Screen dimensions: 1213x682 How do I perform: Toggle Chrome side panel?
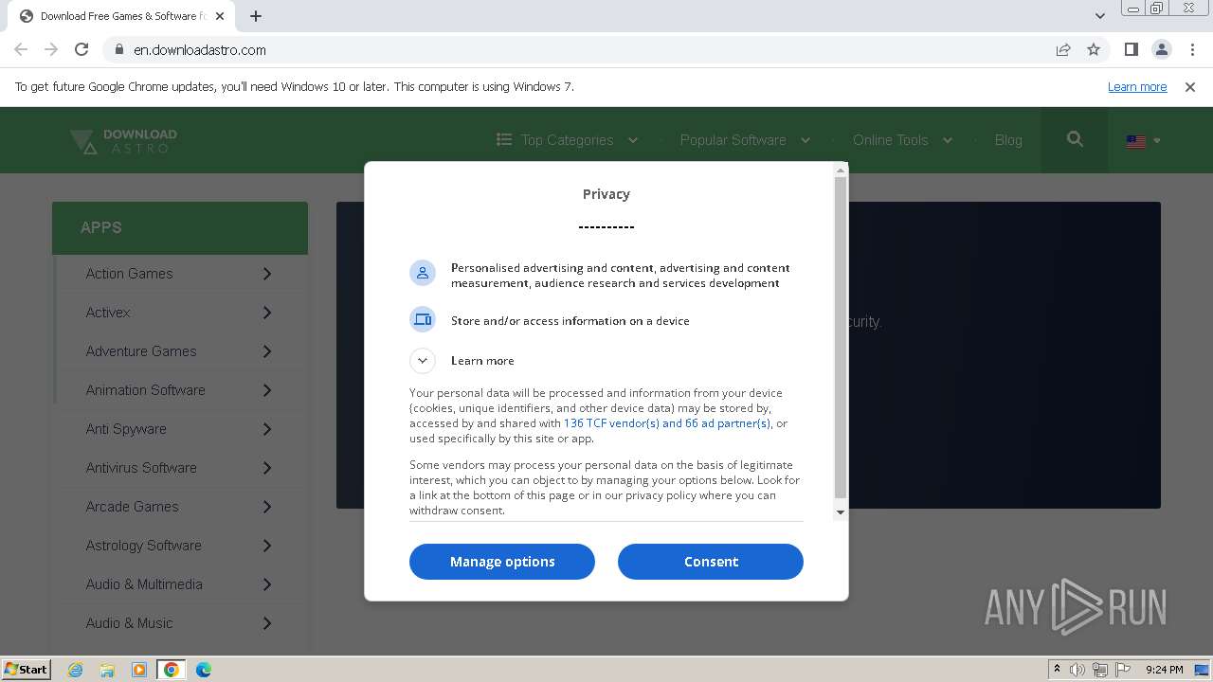1131,49
